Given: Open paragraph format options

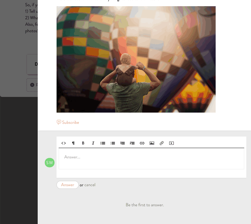Looking at the screenshot, I should 73,143.
